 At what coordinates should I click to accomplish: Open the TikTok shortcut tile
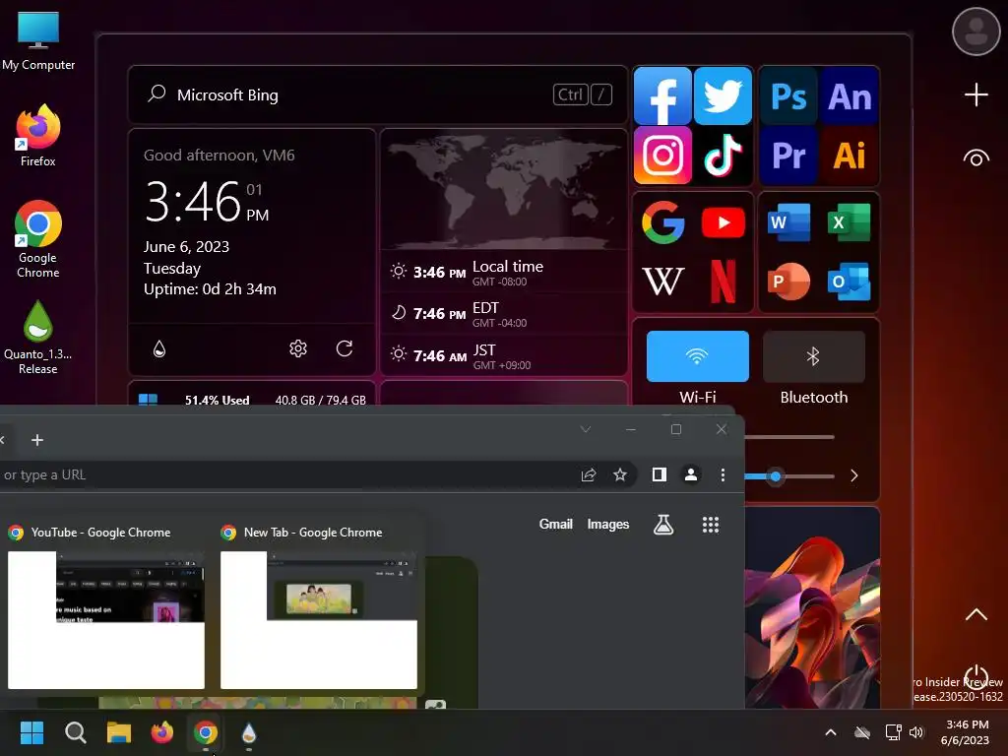[x=724, y=155]
